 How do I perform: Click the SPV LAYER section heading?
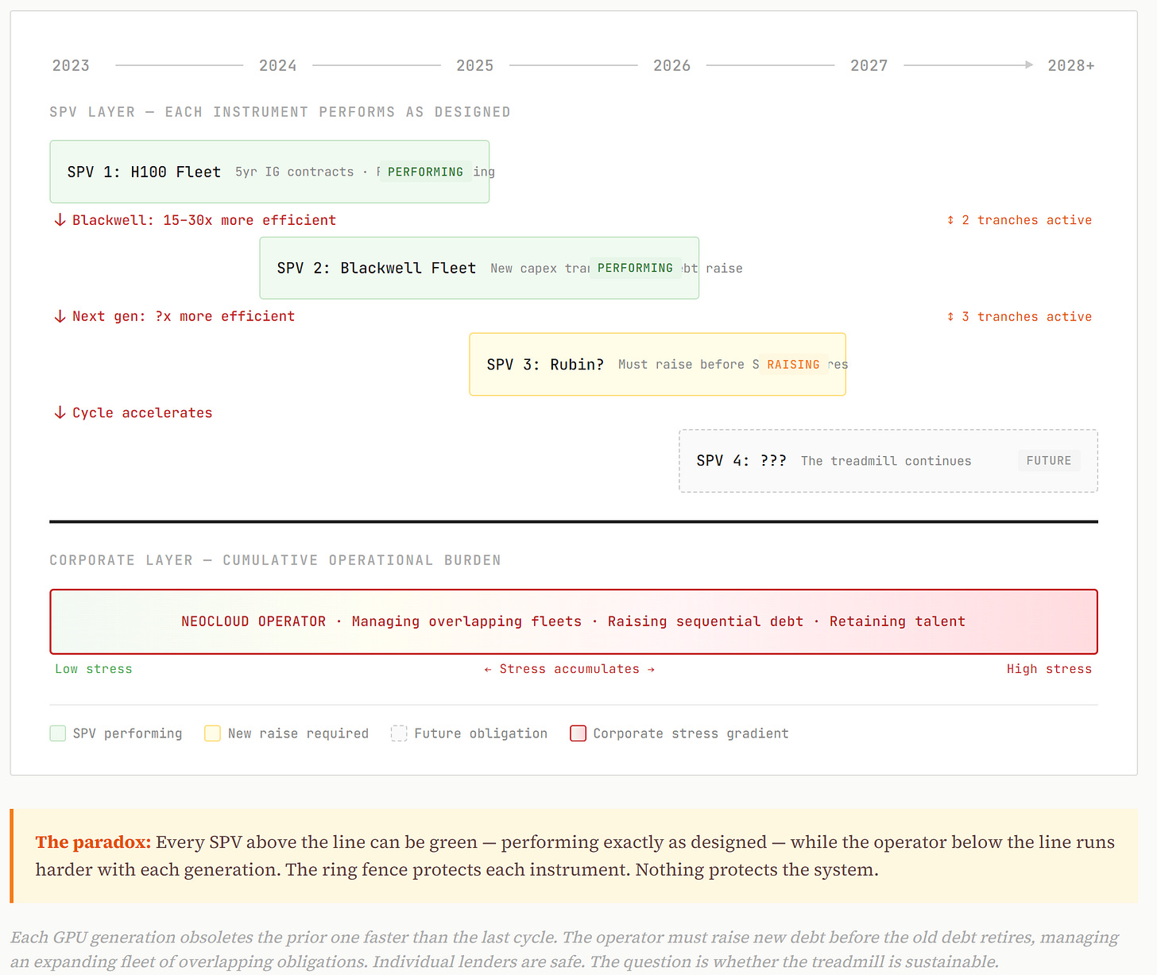(280, 112)
